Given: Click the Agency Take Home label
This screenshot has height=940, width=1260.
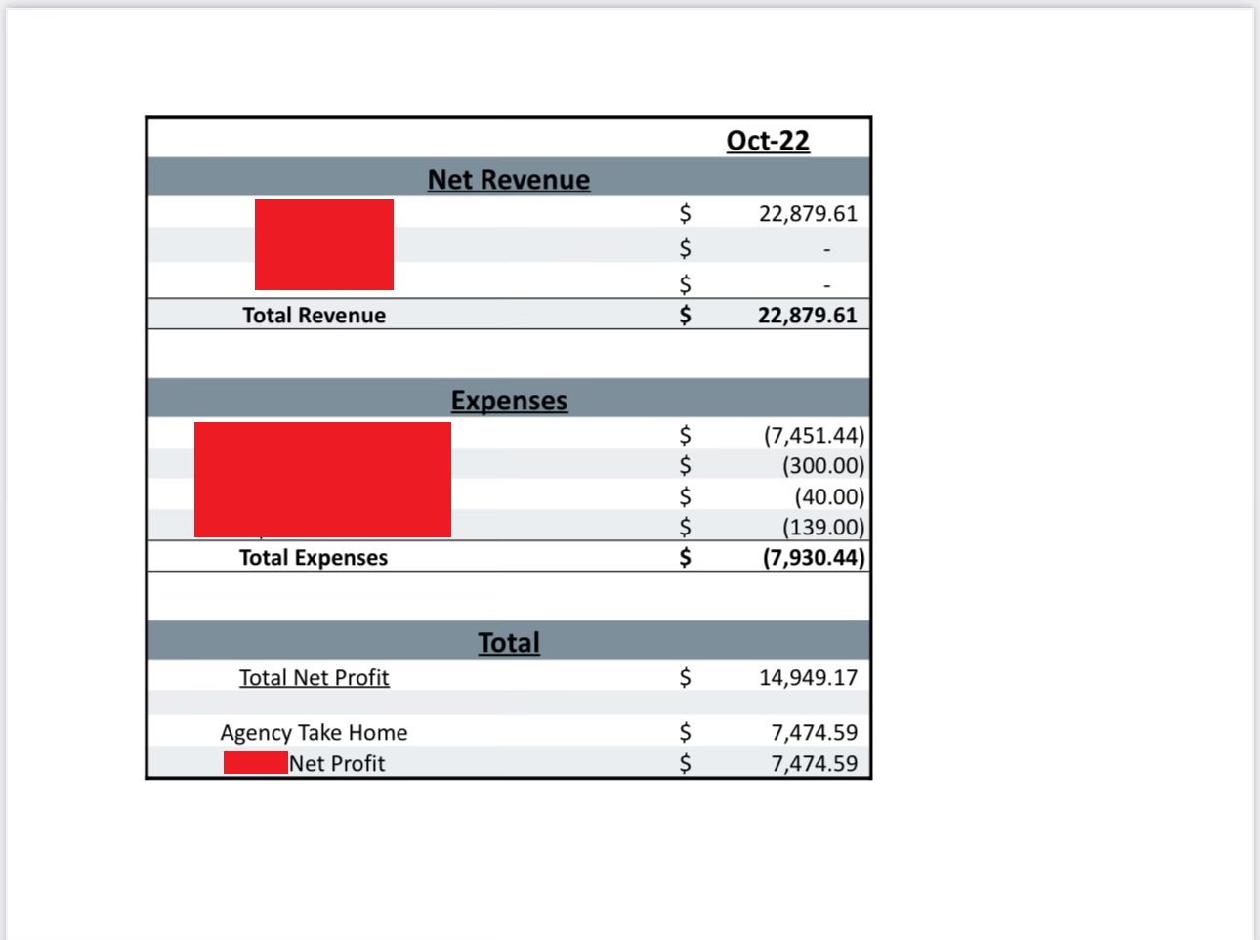Looking at the screenshot, I should pyautogui.click(x=314, y=733).
